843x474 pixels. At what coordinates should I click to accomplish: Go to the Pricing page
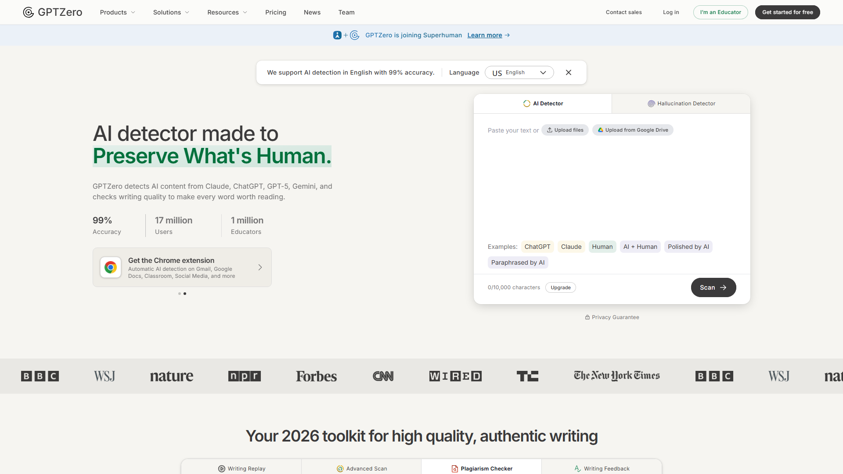click(x=276, y=12)
